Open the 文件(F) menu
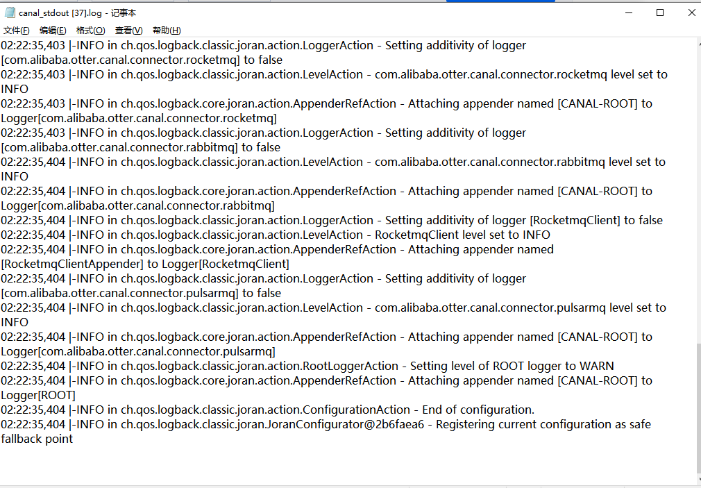 tap(17, 31)
